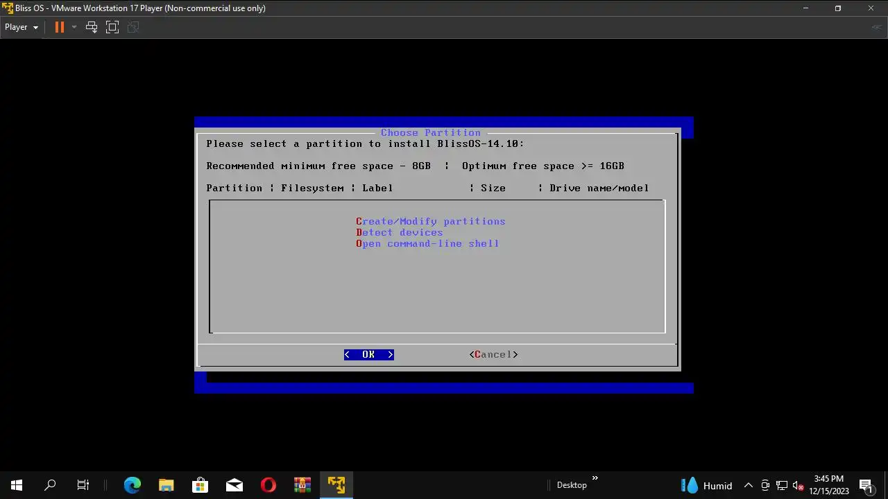Image resolution: width=888 pixels, height=499 pixels.
Task: Open the Humid weather widget
Action: [706, 485]
